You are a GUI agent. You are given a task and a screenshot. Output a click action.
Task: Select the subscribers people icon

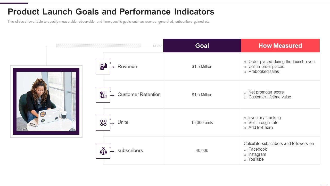pos(103,151)
